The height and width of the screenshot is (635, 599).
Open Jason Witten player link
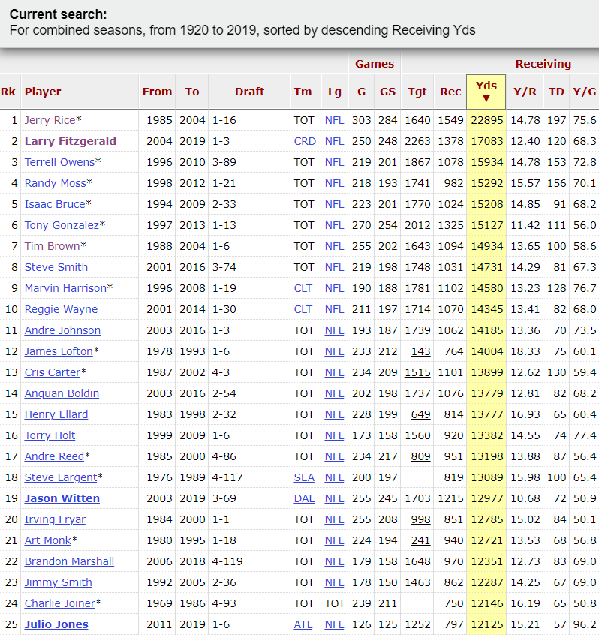coord(62,499)
